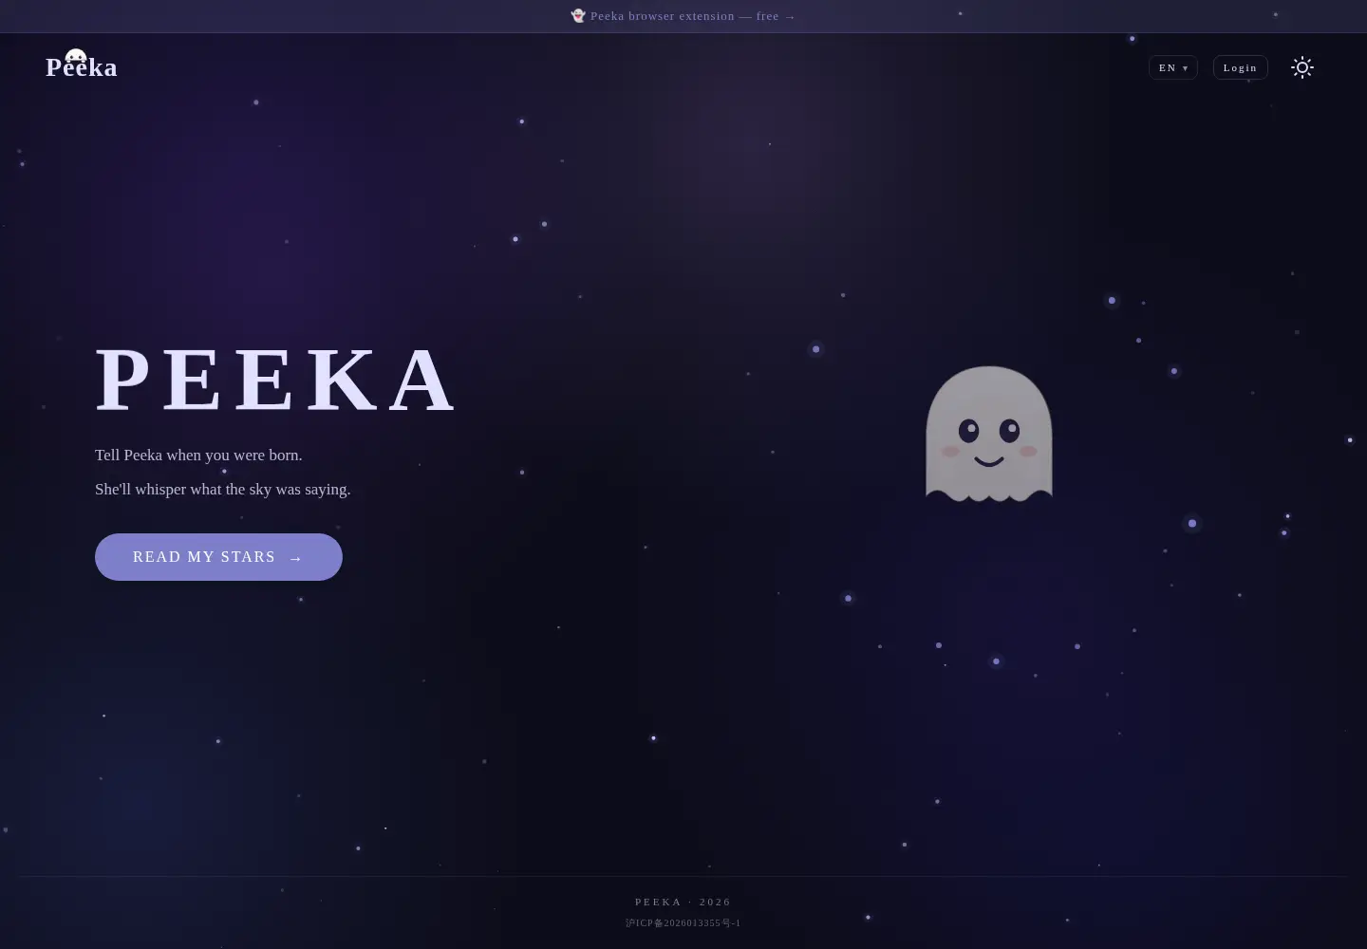Click the Peeka logo in the header

coord(82,66)
